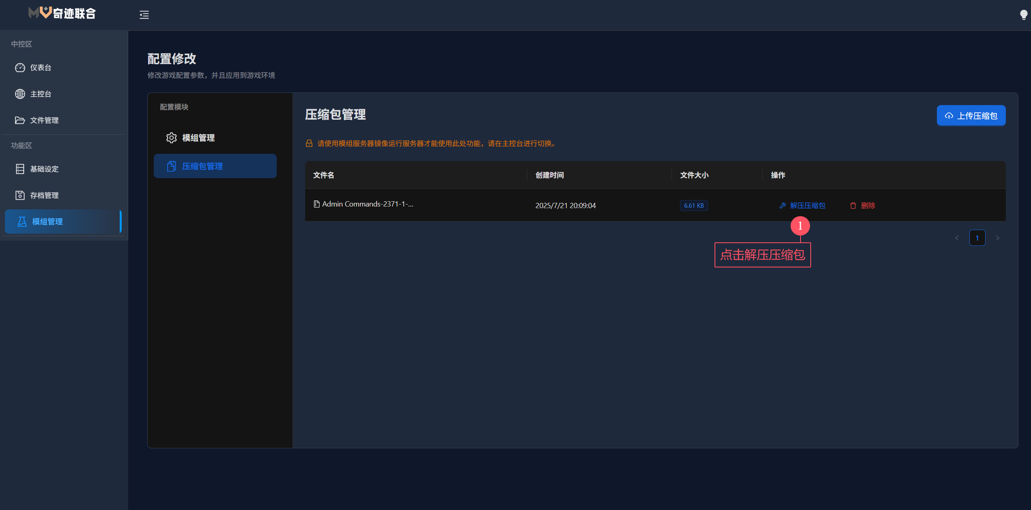Open 仪表台 dashboard from the sidebar
This screenshot has height=510, width=1031.
tap(63, 68)
